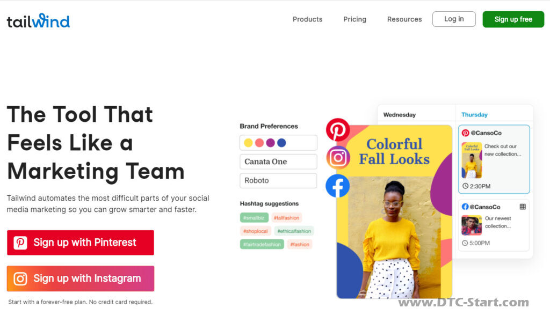Screen dimensions: 550x330
Task: Click the Tailwind logo
Action: 38,20
